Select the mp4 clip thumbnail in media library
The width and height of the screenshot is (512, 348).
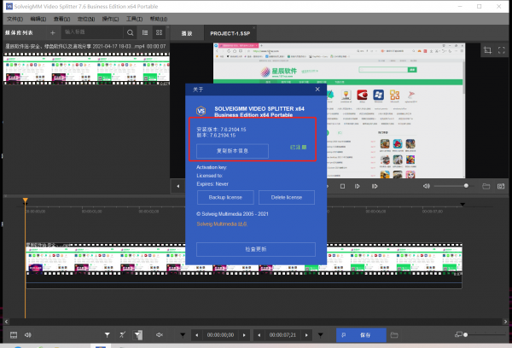(x=86, y=68)
